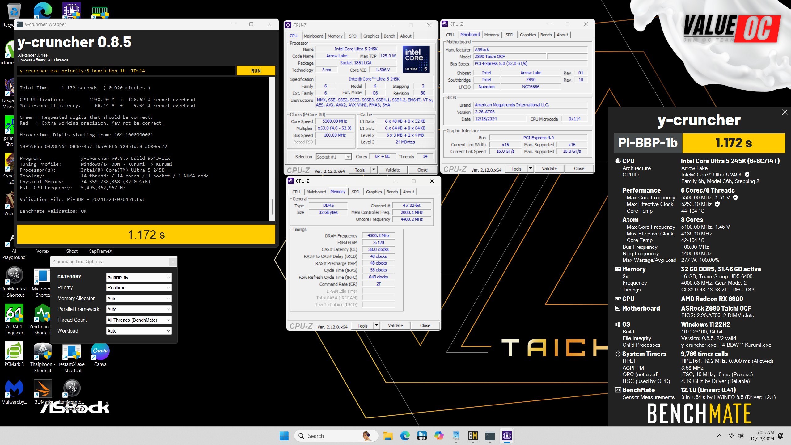The height and width of the screenshot is (445, 791).
Task: Open Copilot from the taskbar
Action: (439, 436)
